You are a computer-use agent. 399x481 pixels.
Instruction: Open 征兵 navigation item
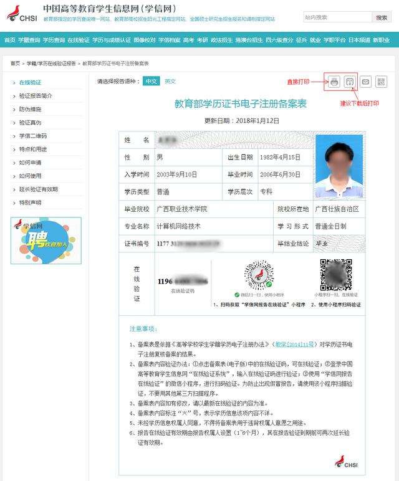click(x=301, y=40)
